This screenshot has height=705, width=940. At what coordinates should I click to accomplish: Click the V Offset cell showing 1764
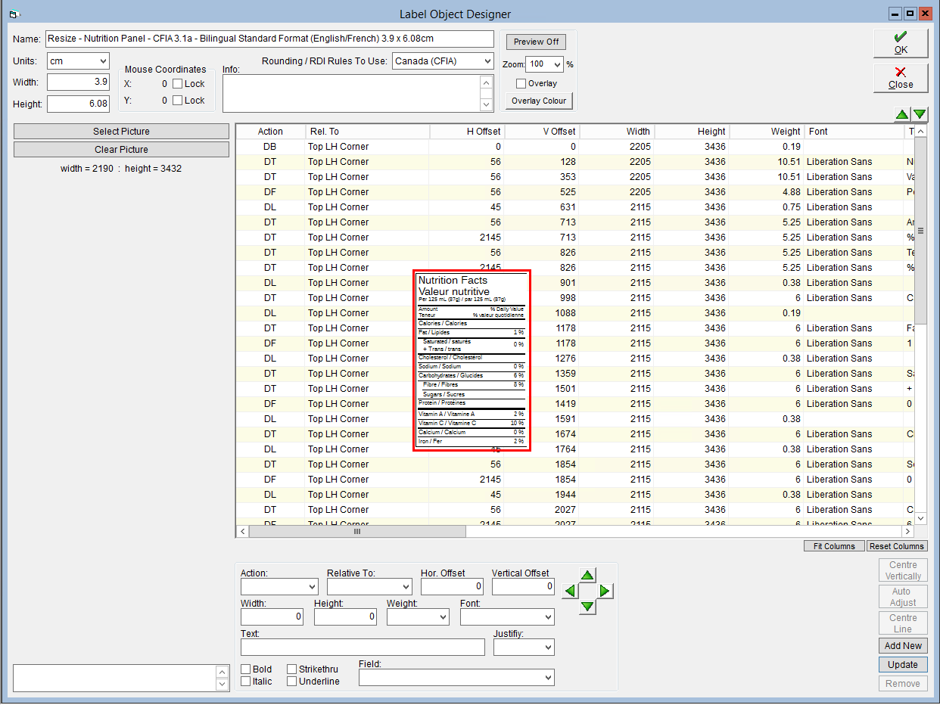coord(542,449)
